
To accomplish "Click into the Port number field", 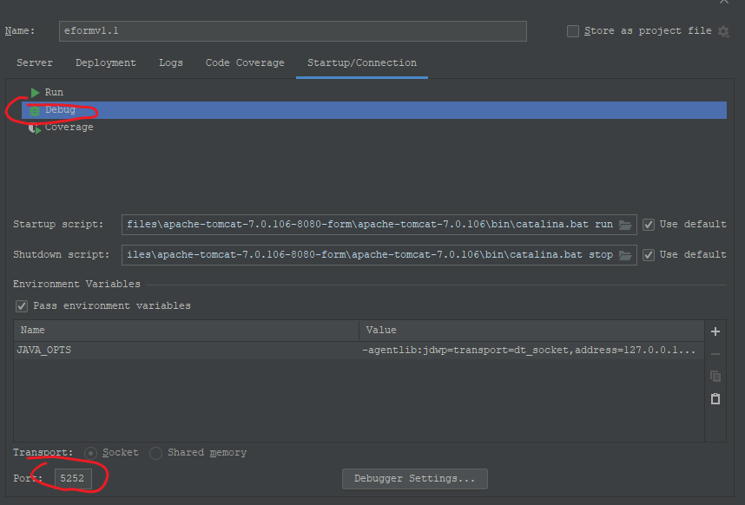I will (74, 479).
